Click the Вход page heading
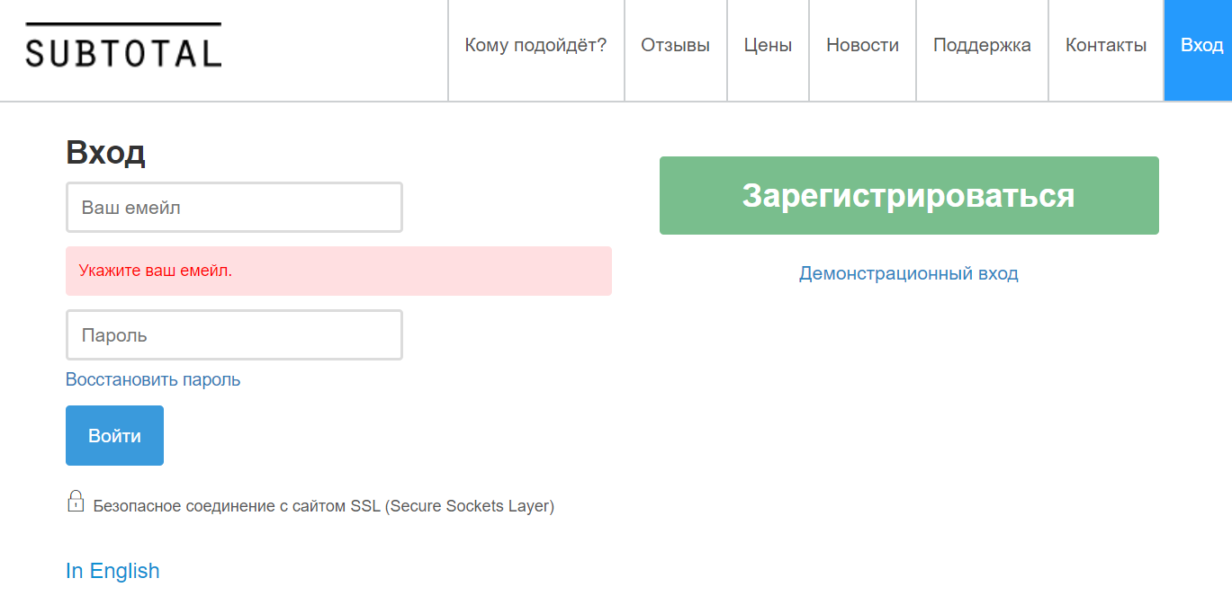 pyautogui.click(x=105, y=153)
